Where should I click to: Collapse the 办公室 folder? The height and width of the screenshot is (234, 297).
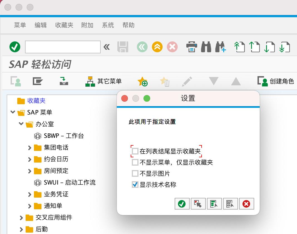click(x=21, y=124)
